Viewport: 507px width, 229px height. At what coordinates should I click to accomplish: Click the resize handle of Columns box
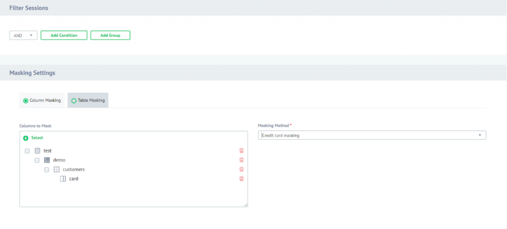pyautogui.click(x=246, y=205)
